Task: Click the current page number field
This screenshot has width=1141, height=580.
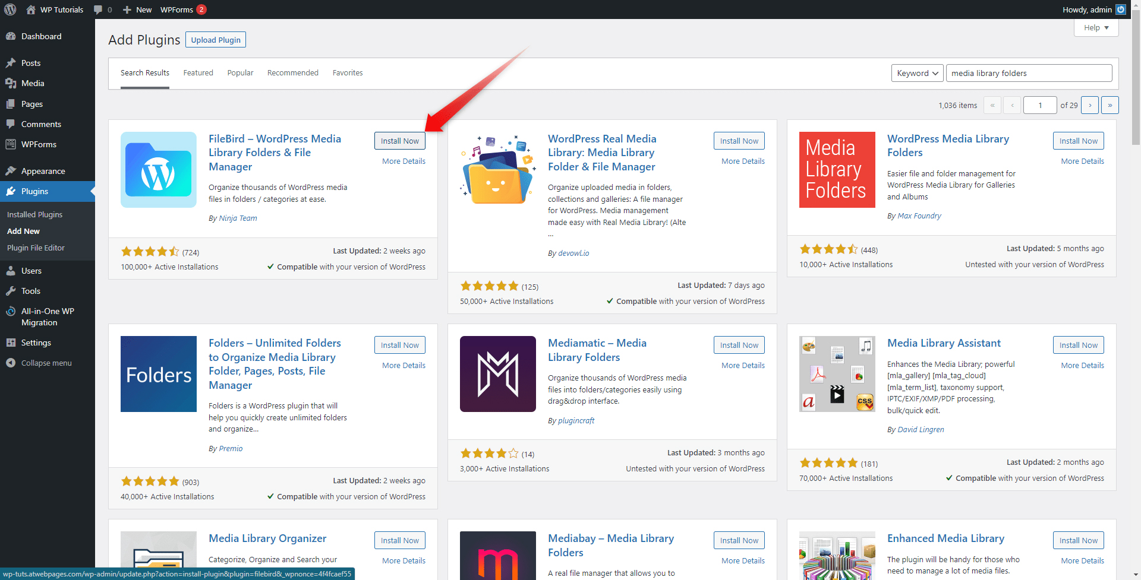Action: pyautogui.click(x=1040, y=105)
